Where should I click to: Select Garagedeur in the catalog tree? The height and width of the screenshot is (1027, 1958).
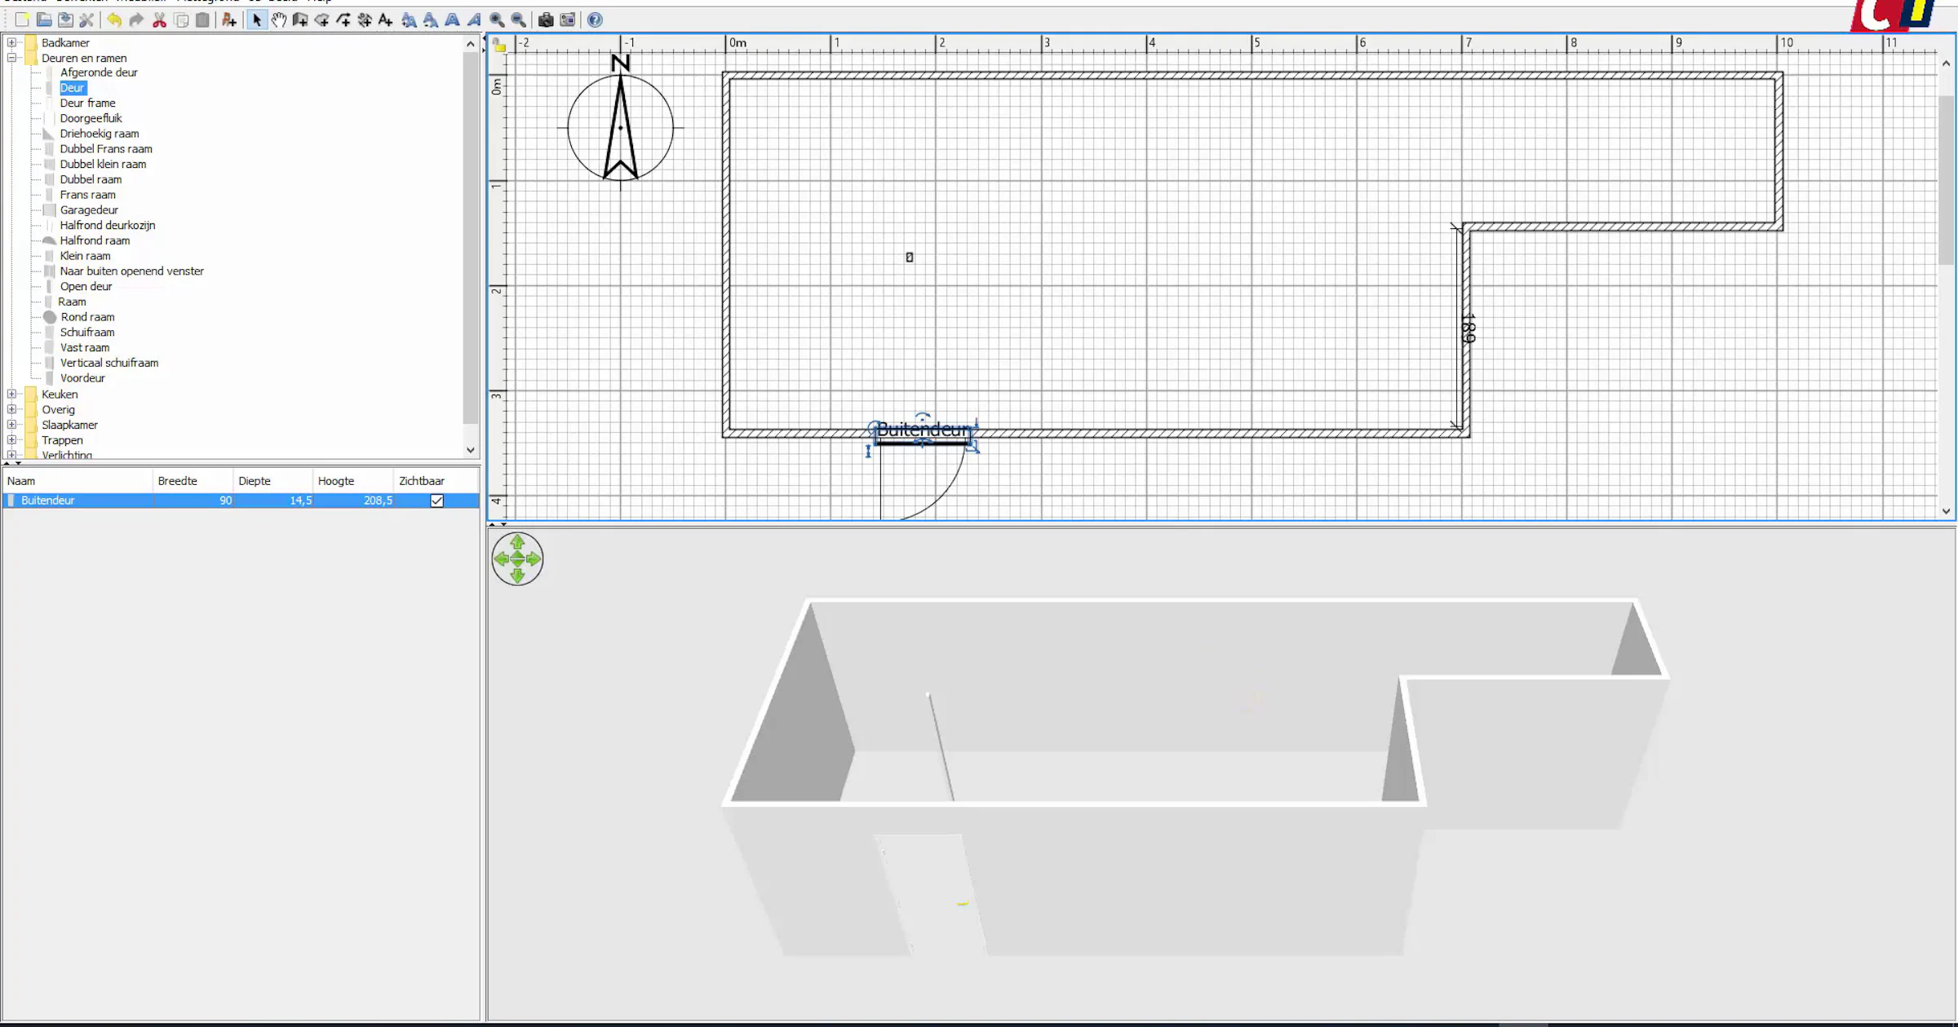click(89, 209)
